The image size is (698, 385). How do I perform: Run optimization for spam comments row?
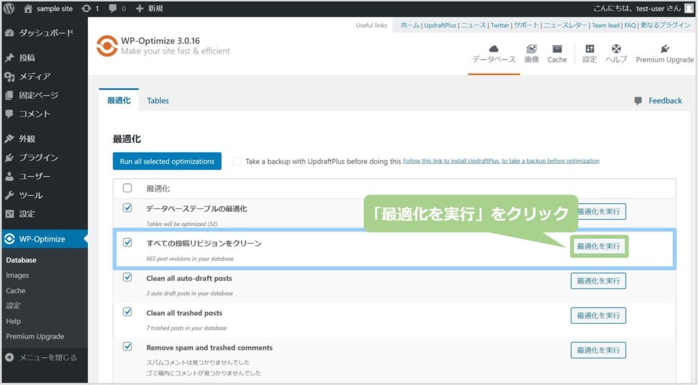pyautogui.click(x=598, y=350)
